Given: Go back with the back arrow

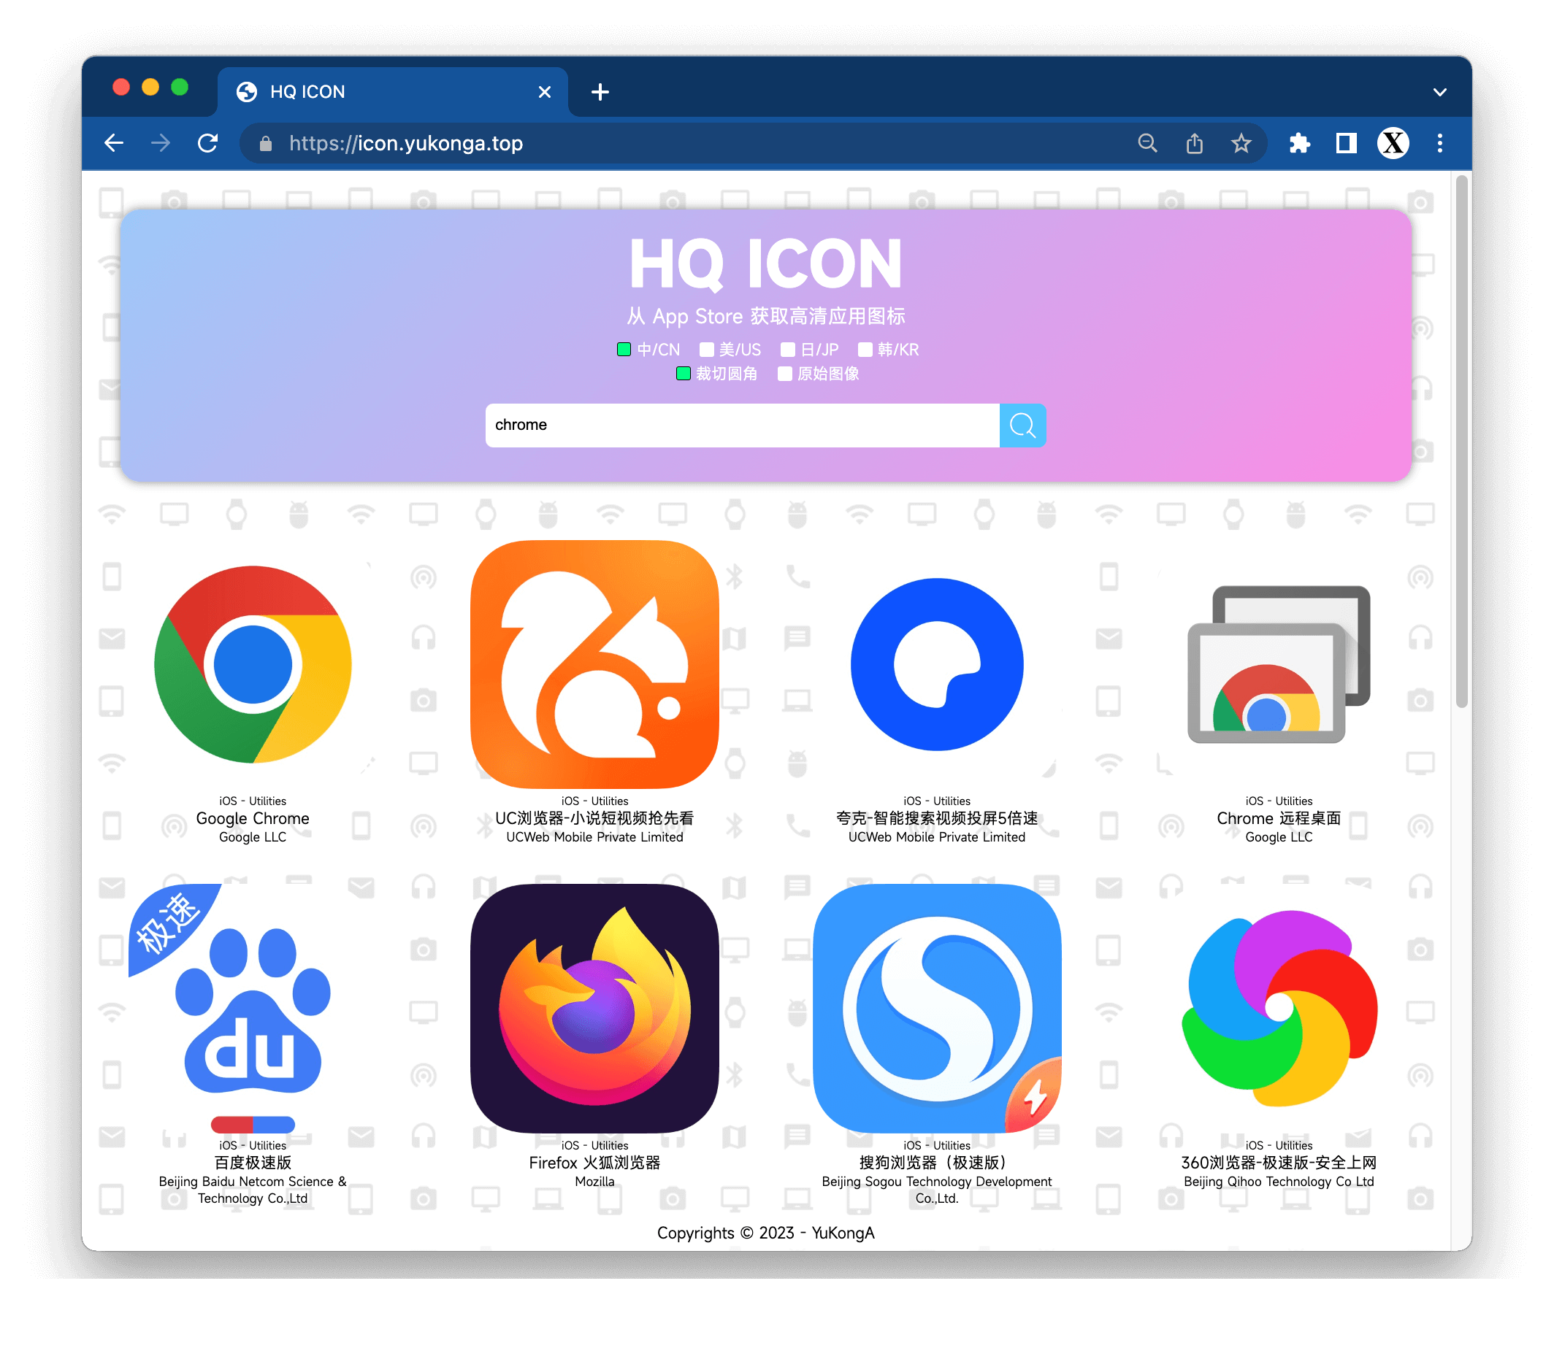Looking at the screenshot, I should tap(115, 143).
